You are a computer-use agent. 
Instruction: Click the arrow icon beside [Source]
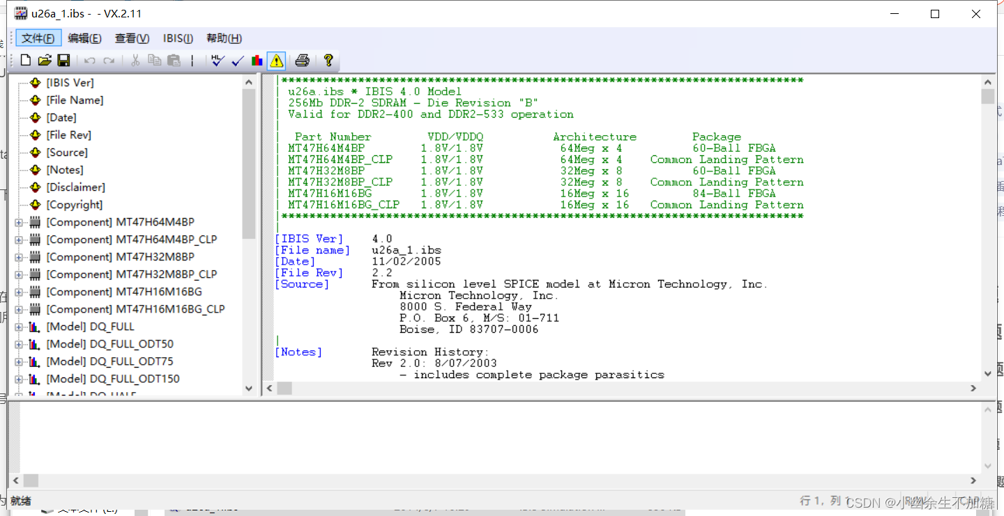pyautogui.click(x=35, y=153)
